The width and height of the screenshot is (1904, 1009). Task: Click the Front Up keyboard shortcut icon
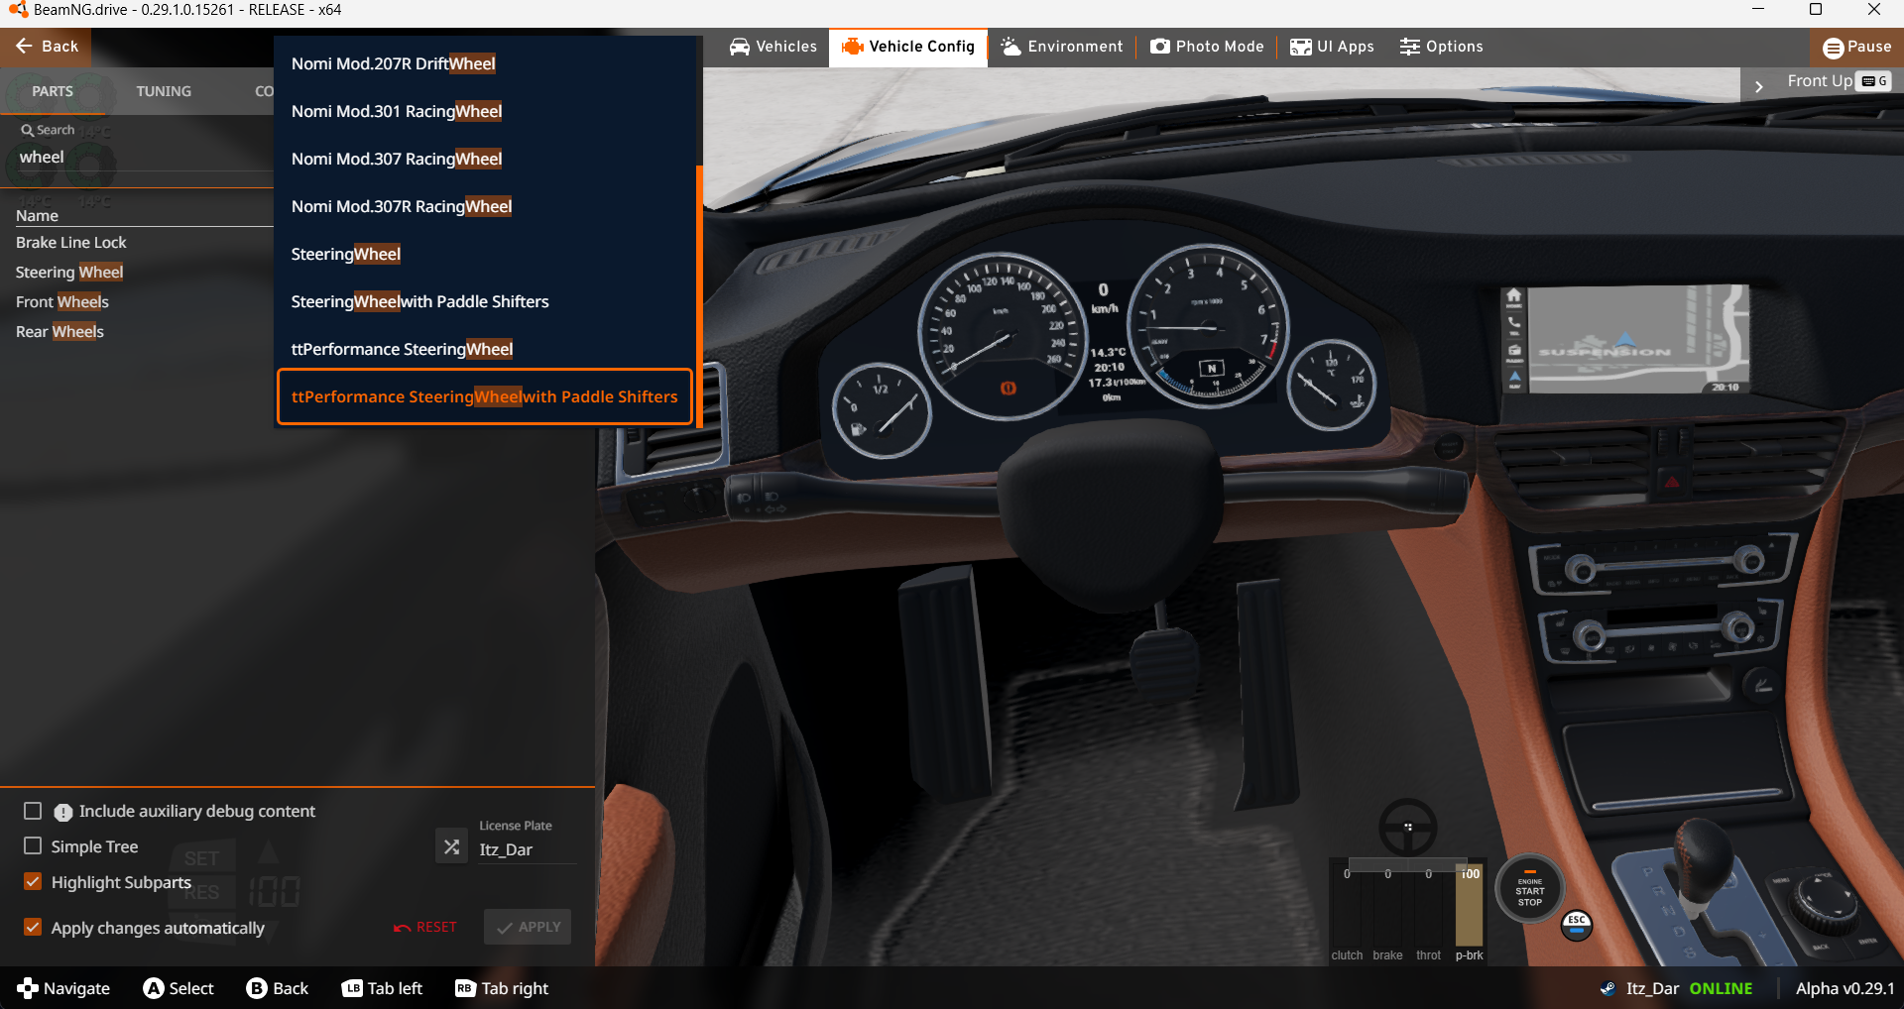1874,81
